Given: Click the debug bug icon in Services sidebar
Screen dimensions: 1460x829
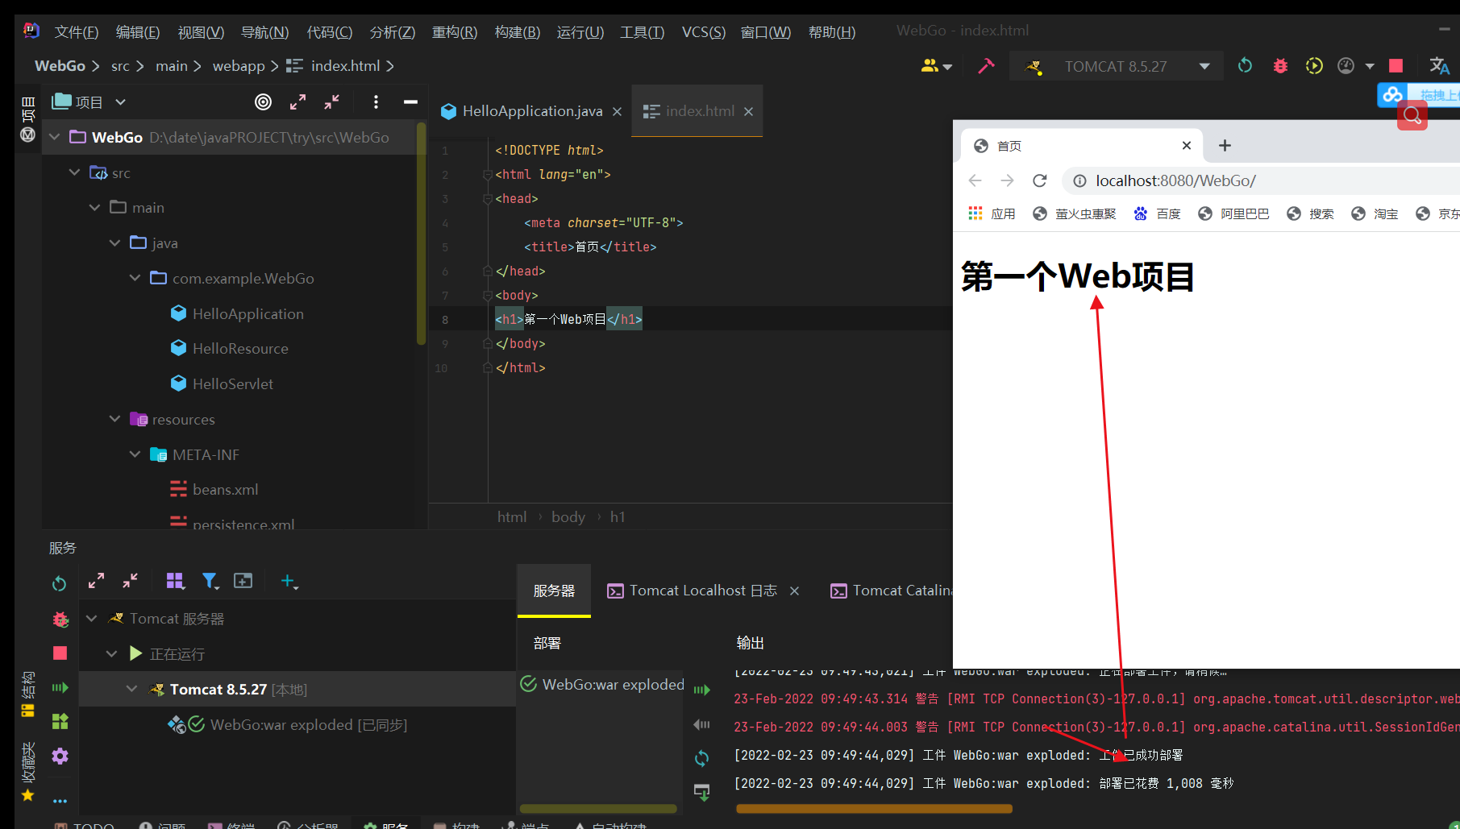Looking at the screenshot, I should pos(60,619).
